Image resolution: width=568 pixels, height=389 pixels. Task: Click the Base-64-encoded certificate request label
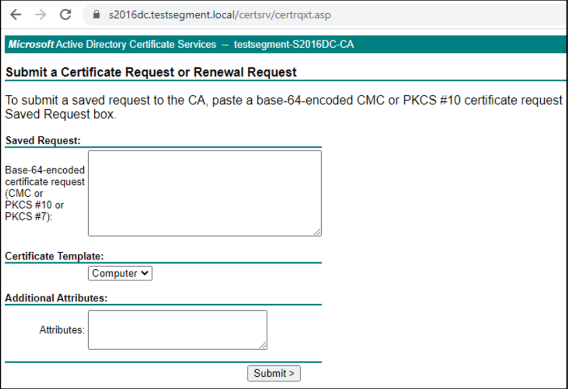pyautogui.click(x=44, y=193)
